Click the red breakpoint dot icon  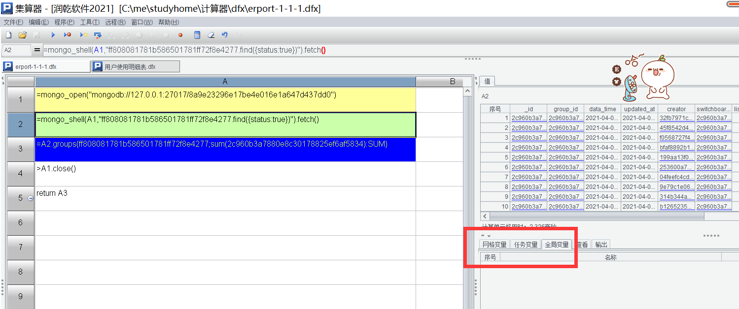(x=180, y=35)
